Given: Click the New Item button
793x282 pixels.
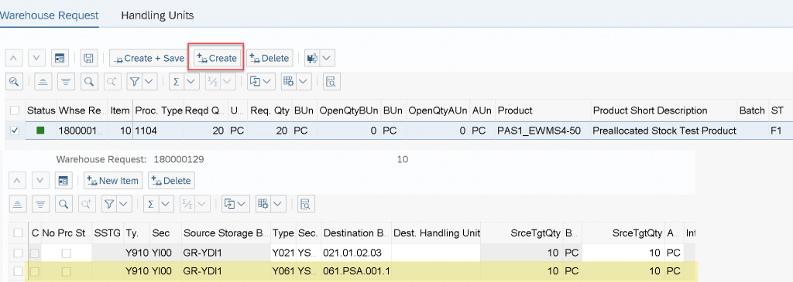Looking at the screenshot, I should [114, 181].
